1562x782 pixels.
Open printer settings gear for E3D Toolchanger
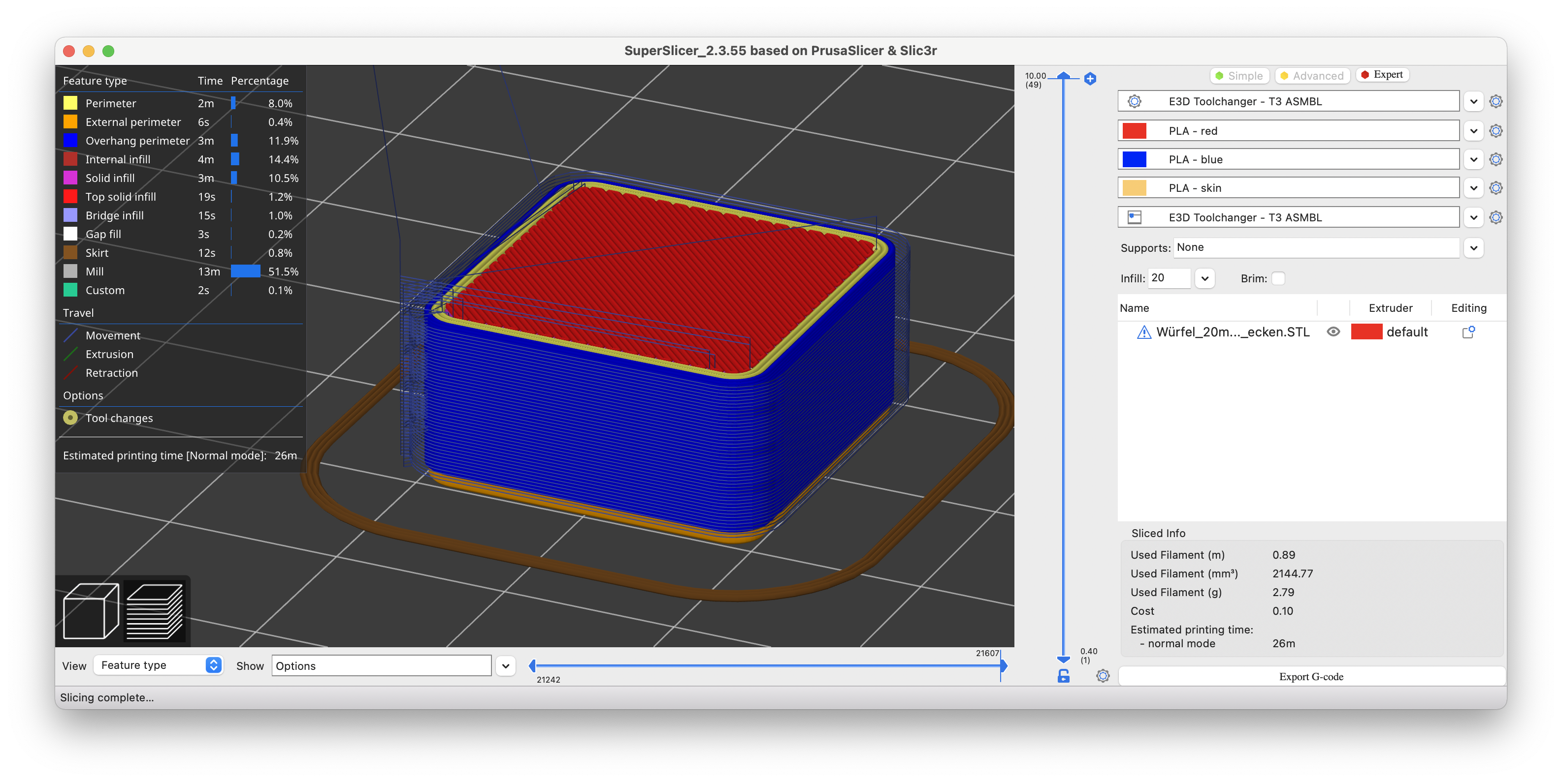tap(1496, 101)
